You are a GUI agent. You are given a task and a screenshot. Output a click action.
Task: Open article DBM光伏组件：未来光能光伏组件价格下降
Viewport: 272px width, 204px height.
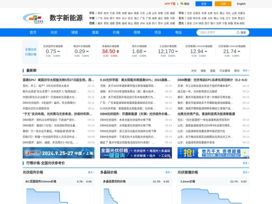pyautogui.click(x=125, y=120)
